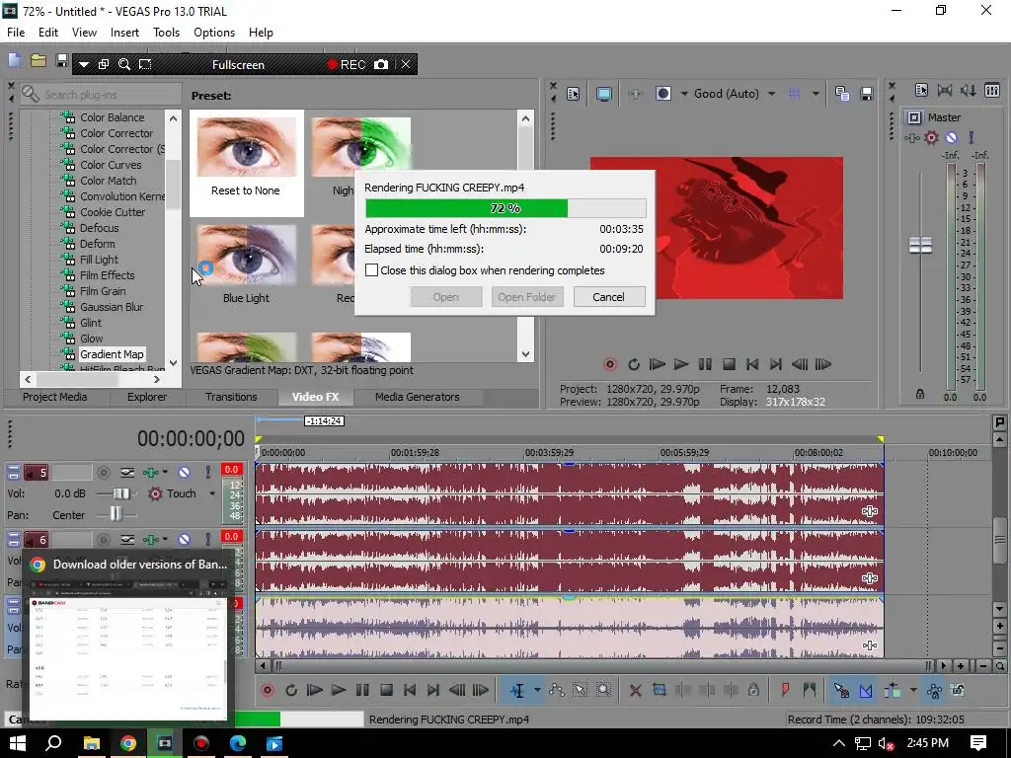Select the Film Grain effect in list
The width and height of the screenshot is (1011, 758).
[103, 291]
